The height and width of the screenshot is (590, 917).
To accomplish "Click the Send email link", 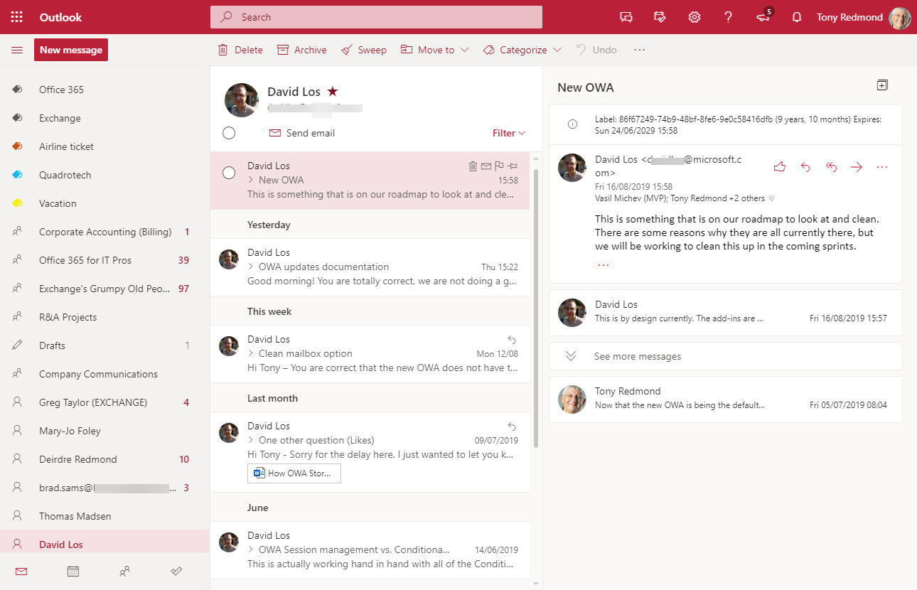I will point(302,133).
